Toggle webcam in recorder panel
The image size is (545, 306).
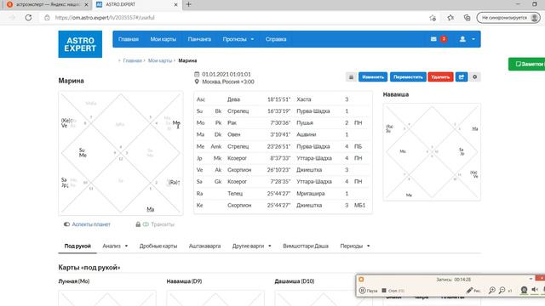point(524,290)
